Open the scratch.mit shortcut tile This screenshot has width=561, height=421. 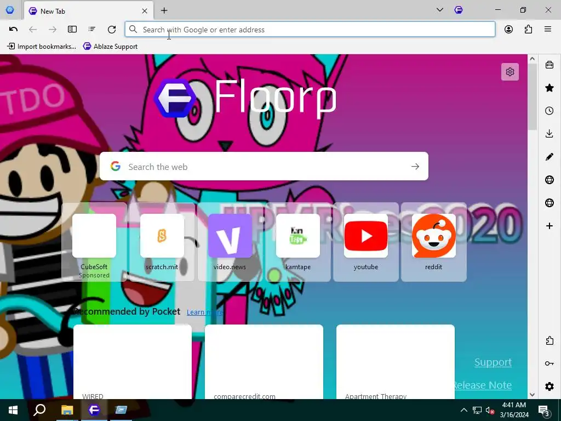pos(162,242)
